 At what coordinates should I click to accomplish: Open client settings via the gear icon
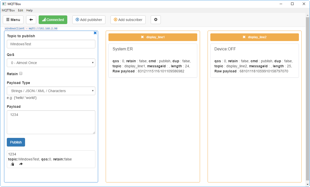156,19
